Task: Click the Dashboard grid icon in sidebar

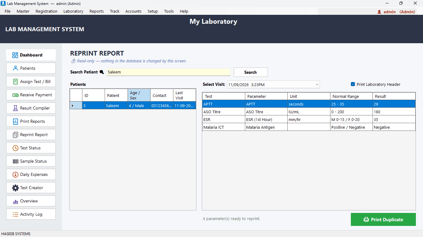Action: (15, 55)
